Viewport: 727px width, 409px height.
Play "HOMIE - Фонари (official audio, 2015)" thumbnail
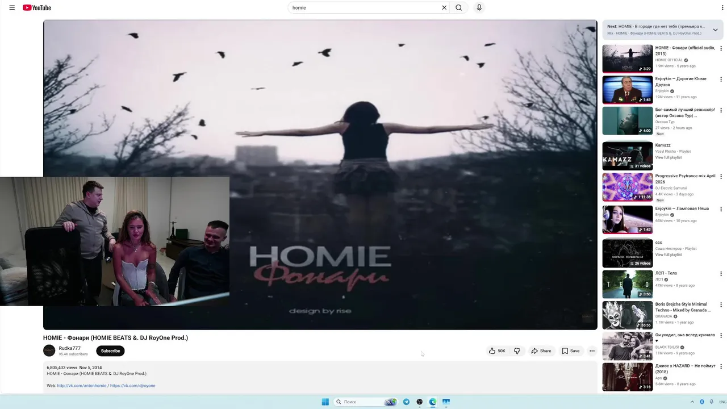(628, 59)
